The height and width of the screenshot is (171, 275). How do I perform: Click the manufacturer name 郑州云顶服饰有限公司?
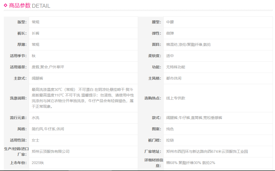[x=51, y=151]
